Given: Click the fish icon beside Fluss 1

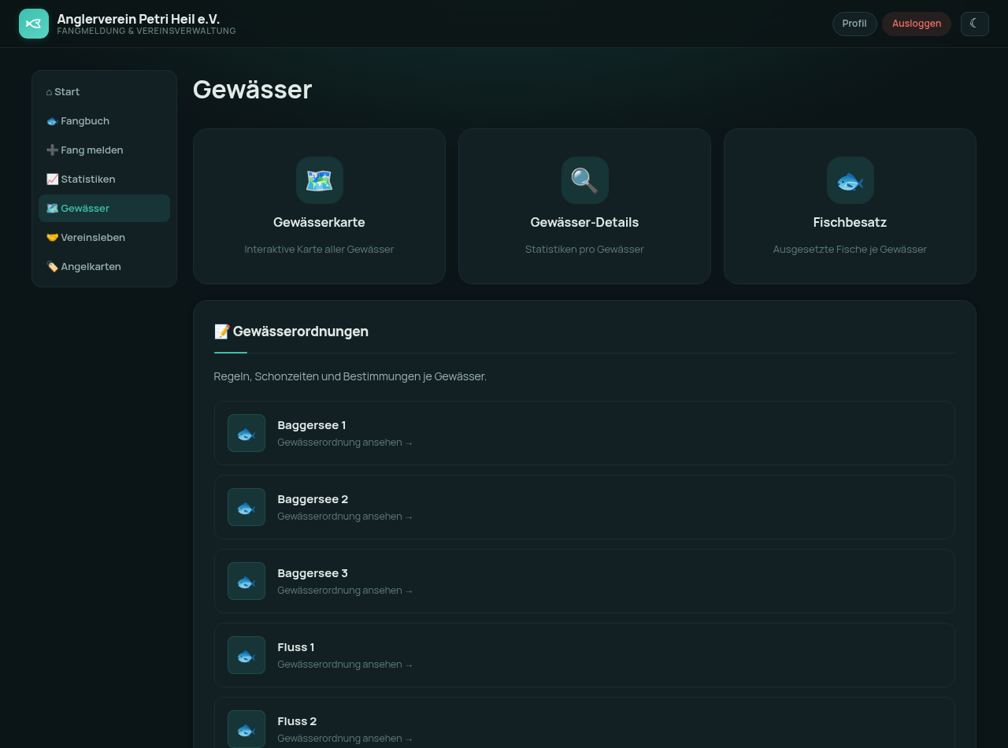Looking at the screenshot, I should pyautogui.click(x=246, y=655).
